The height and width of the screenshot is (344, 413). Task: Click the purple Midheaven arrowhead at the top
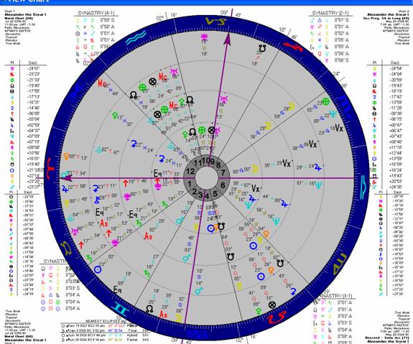227,39
